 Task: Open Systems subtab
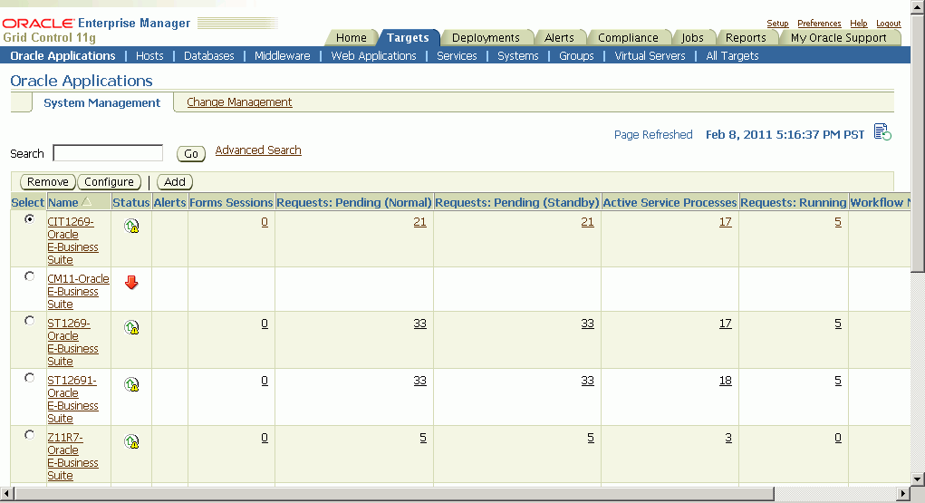pos(518,55)
